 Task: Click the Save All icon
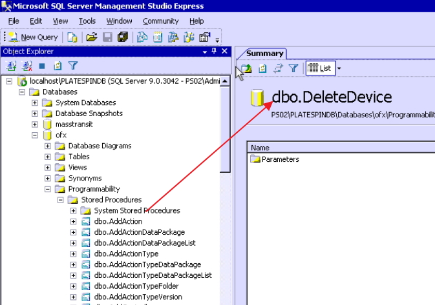point(123,37)
